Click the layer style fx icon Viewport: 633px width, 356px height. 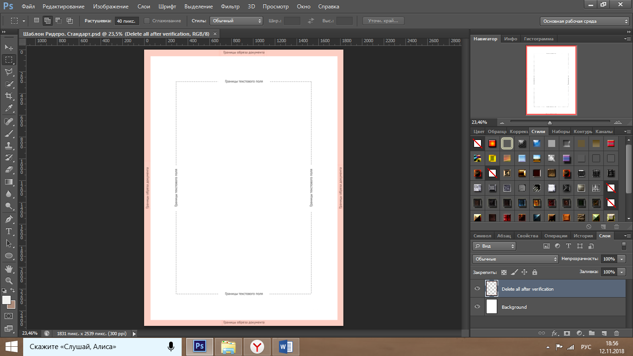click(555, 333)
